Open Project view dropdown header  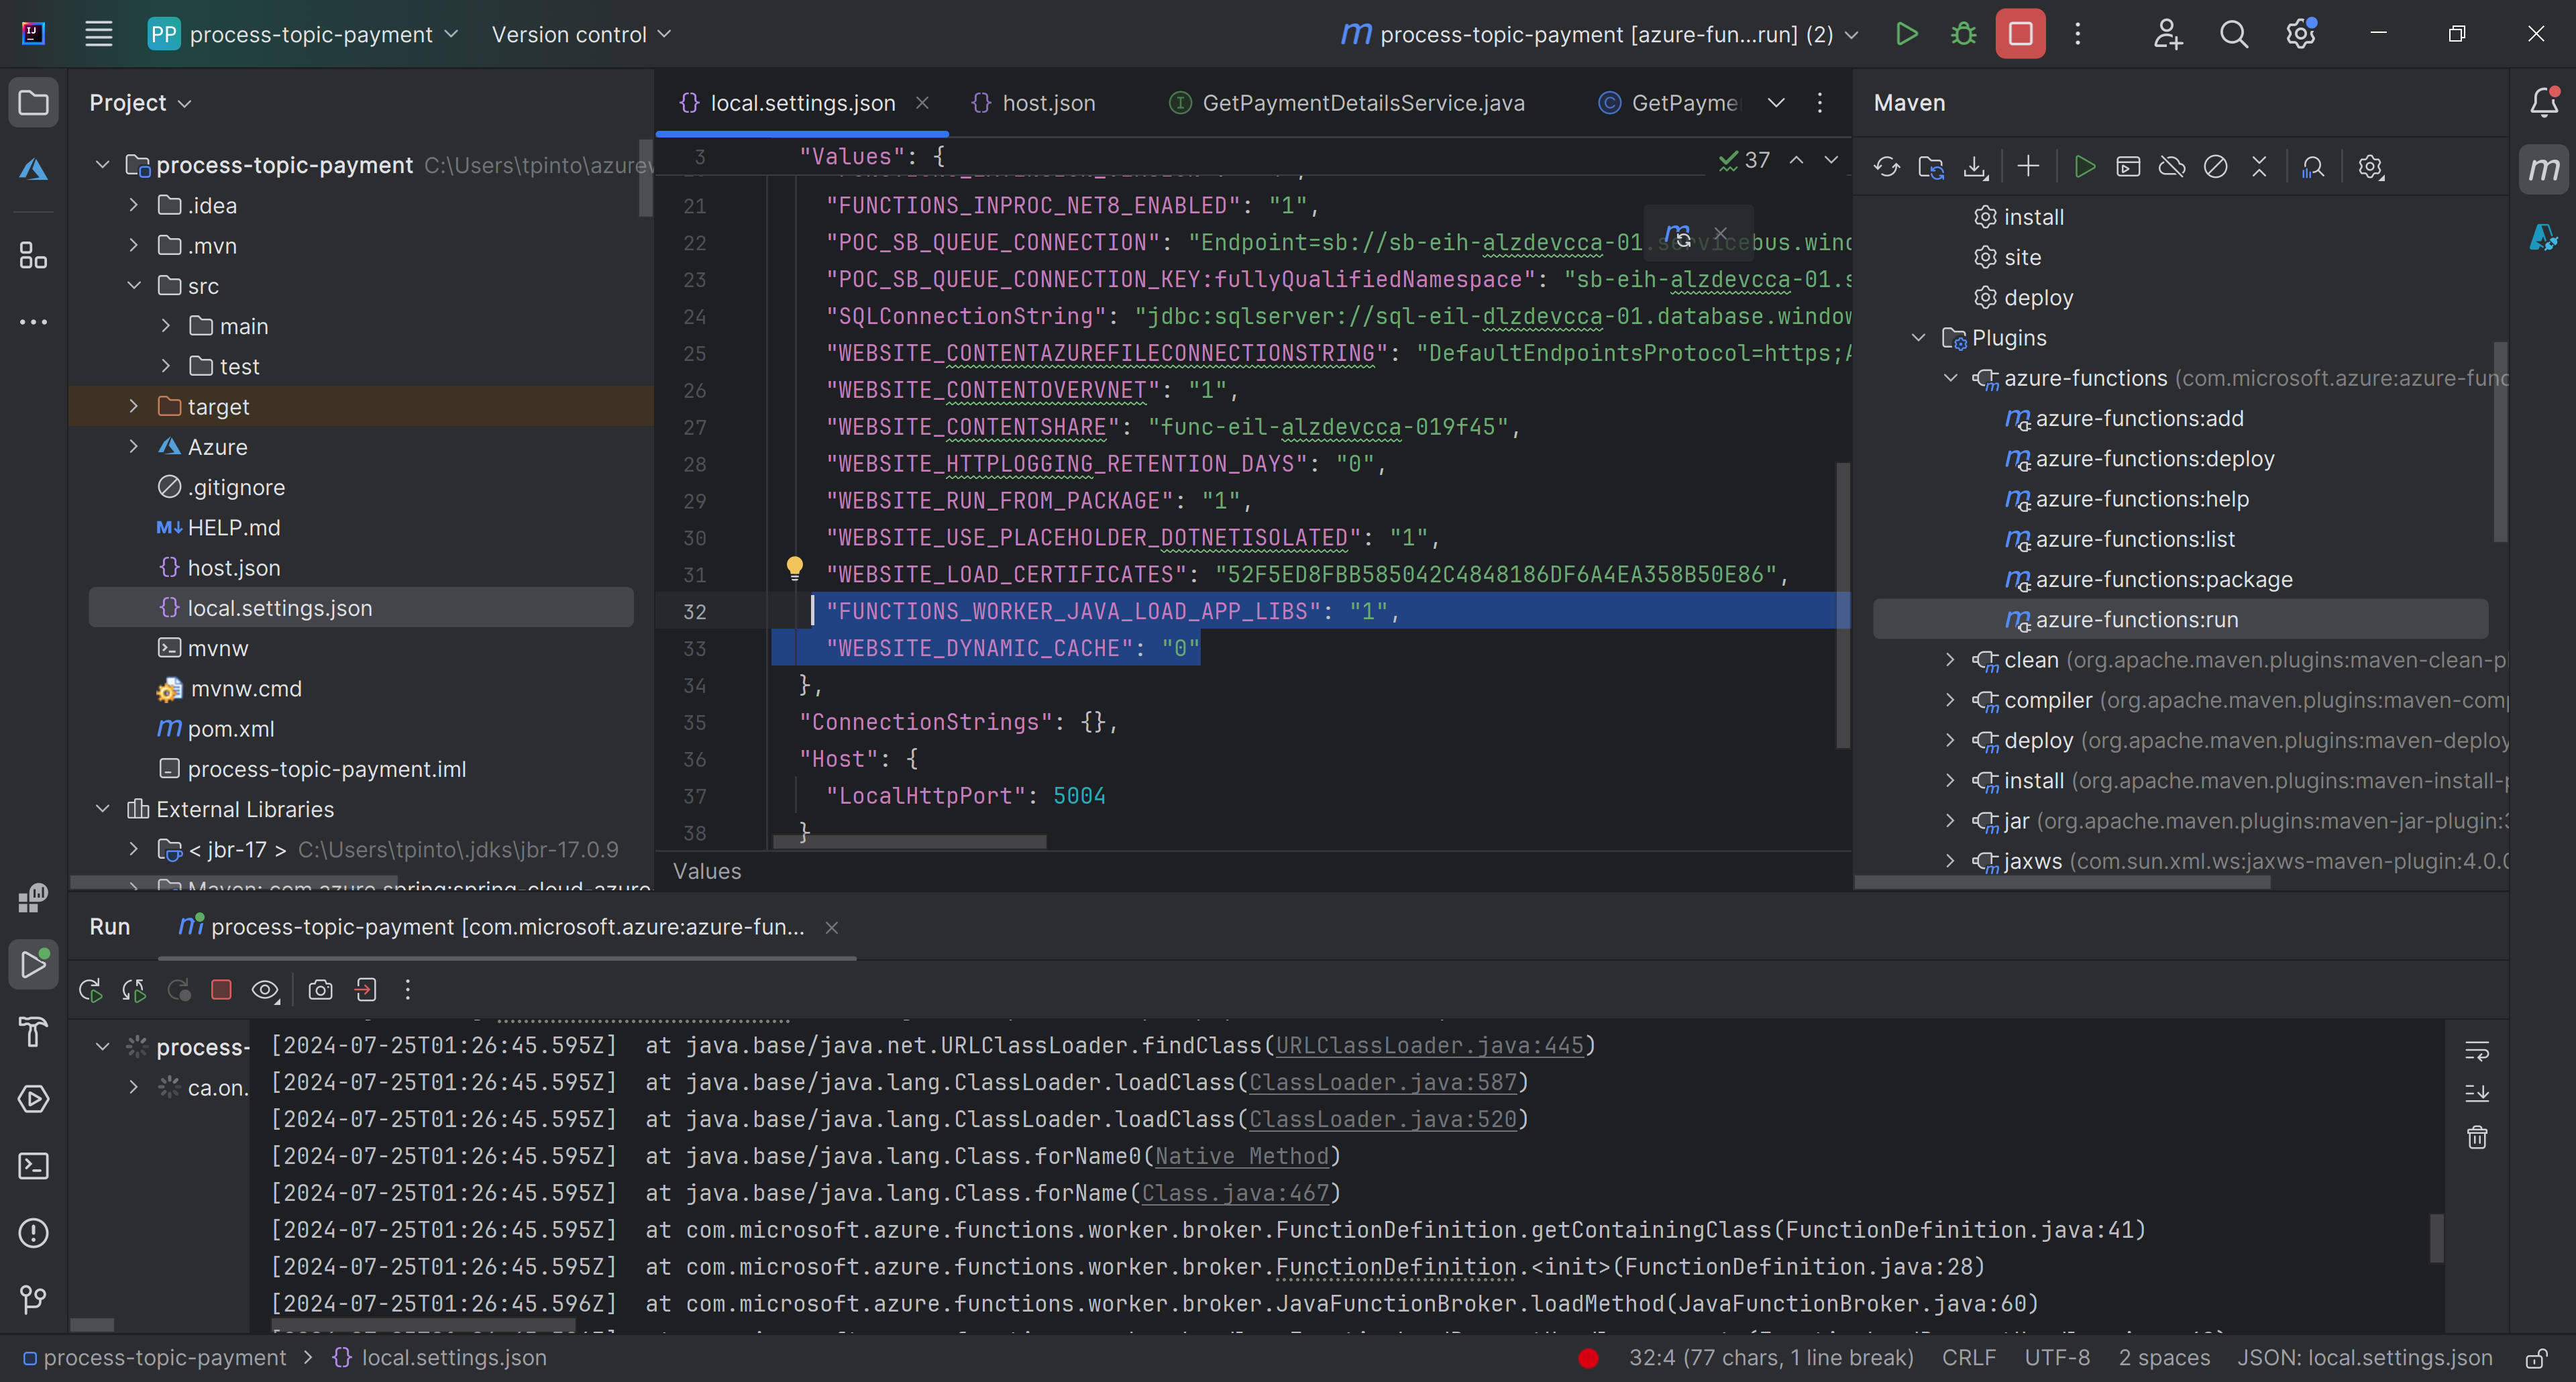pyautogui.click(x=140, y=102)
